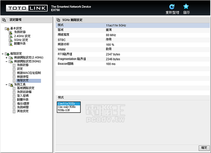Collapse the 進階設定 root node
Viewport: 211px width, 153px height.
click(x=3, y=54)
